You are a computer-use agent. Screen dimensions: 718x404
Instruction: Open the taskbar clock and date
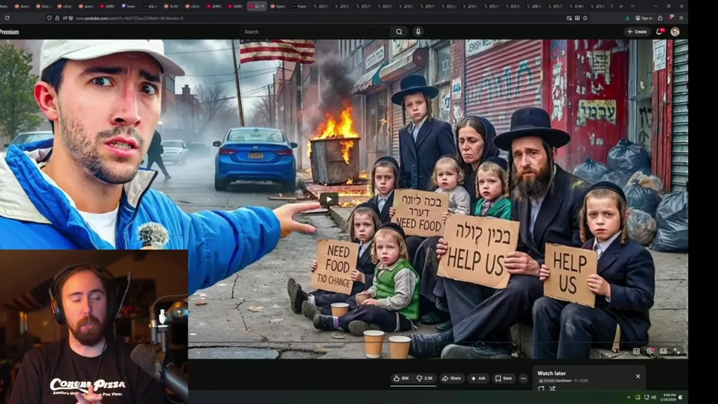point(669,397)
